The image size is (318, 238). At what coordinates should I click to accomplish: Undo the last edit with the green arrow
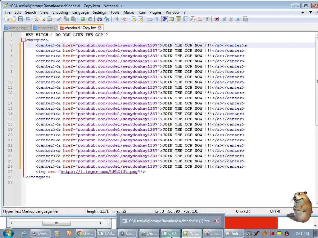pos(83,19)
